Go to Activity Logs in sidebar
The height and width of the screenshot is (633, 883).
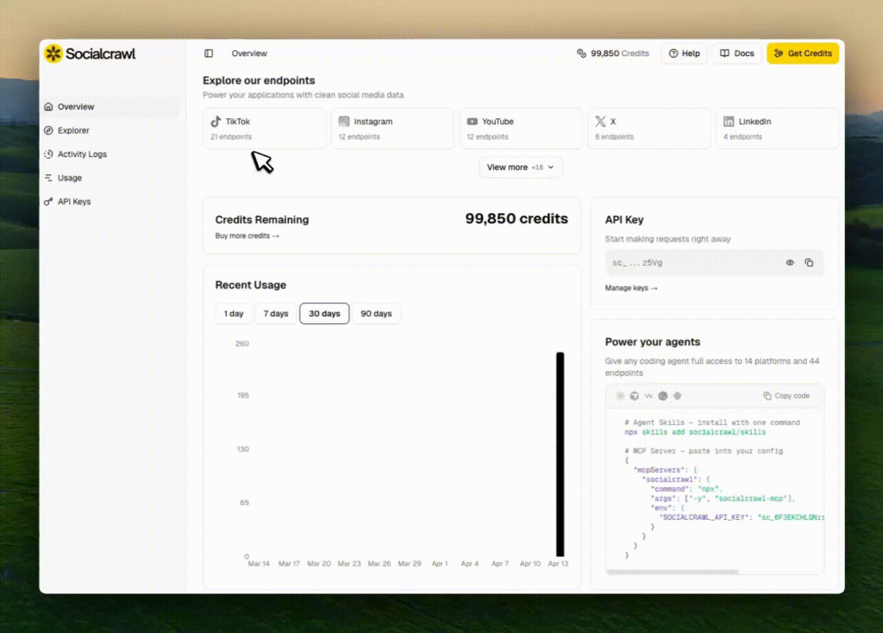pos(82,154)
